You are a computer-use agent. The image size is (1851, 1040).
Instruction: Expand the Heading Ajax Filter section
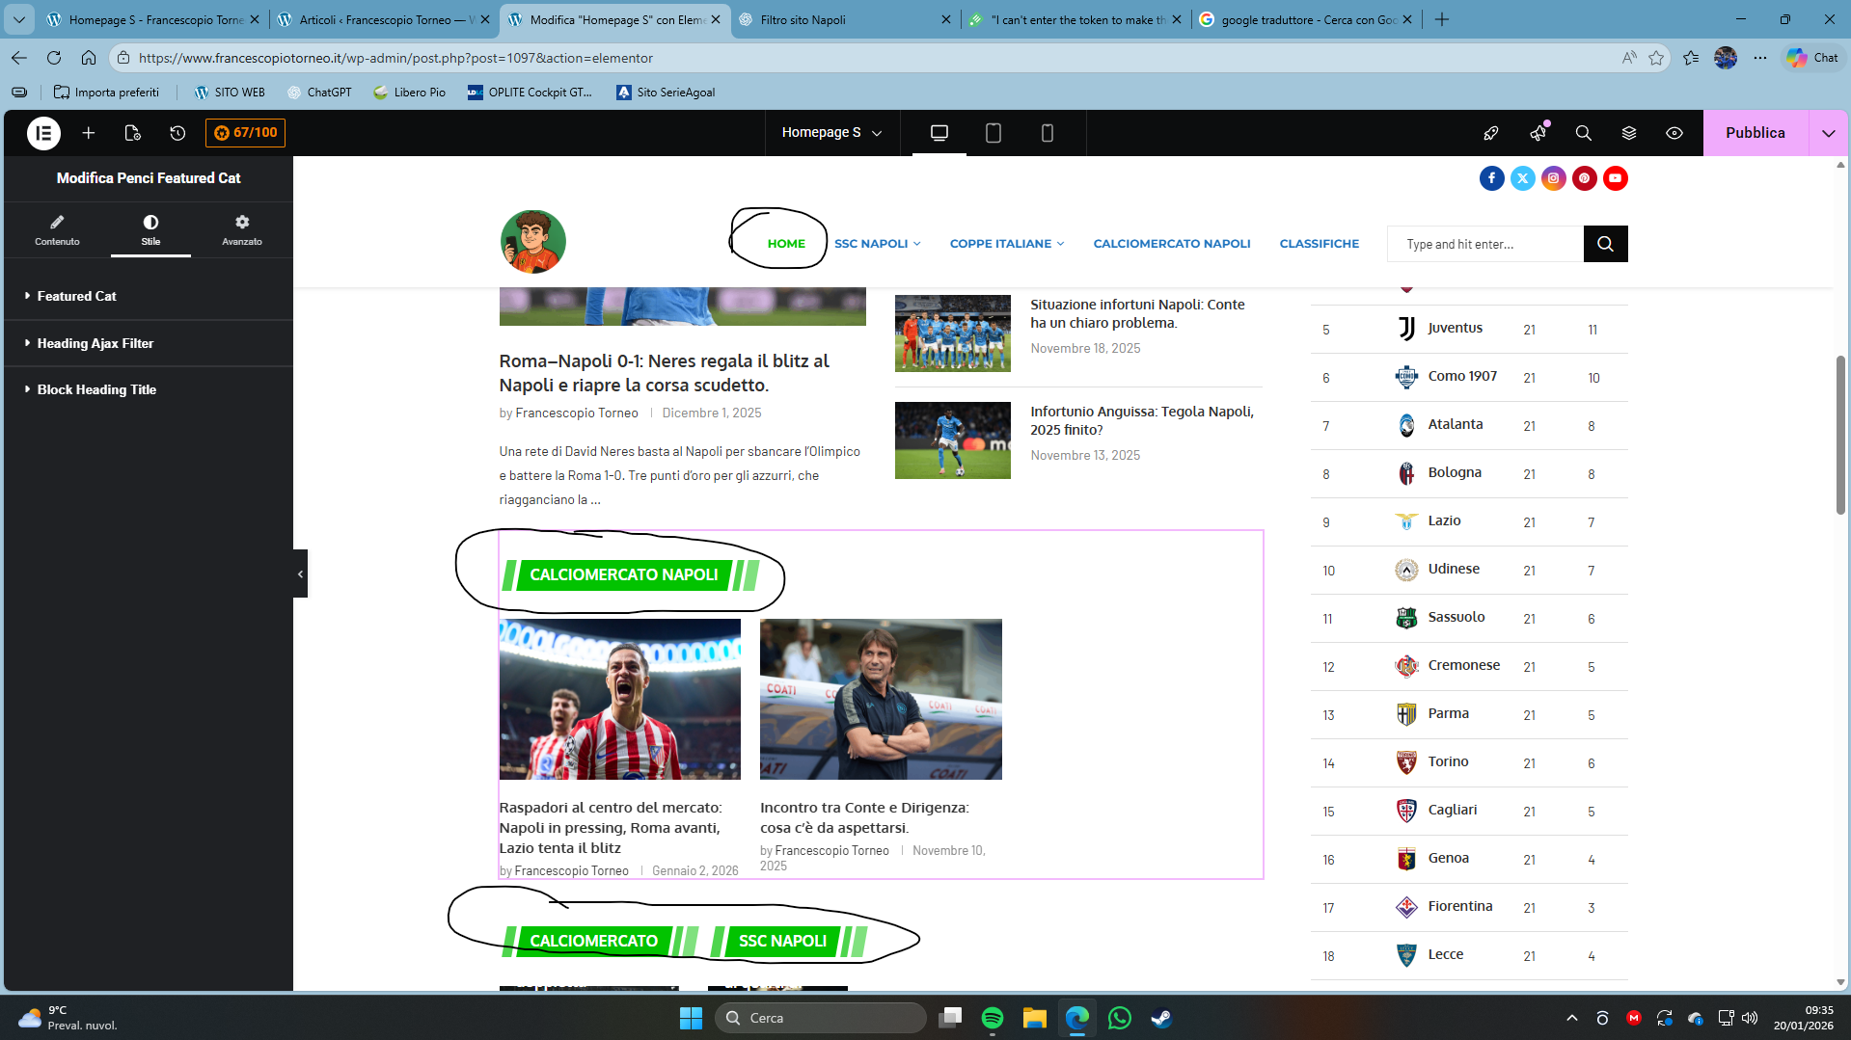click(95, 343)
